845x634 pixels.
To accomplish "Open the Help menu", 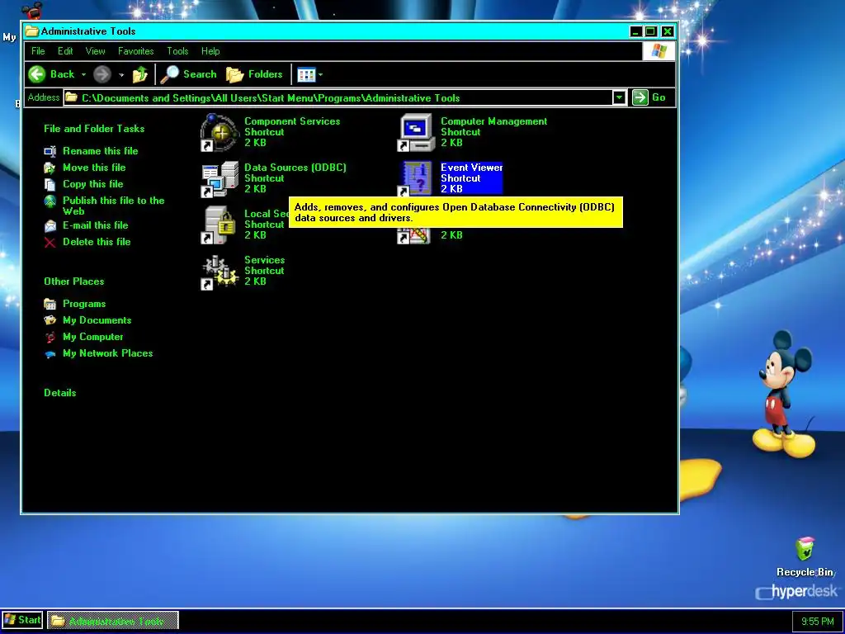I will 210,51.
